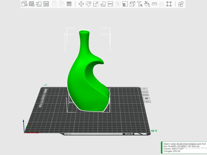This screenshot has height=155, width=207.
Task: Click the Add plate grid icon
Action: [x=31, y=4]
